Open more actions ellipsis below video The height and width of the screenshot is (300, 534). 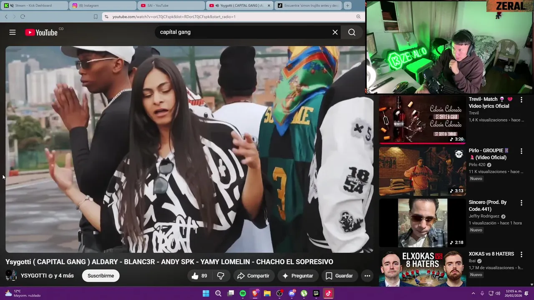point(367,276)
